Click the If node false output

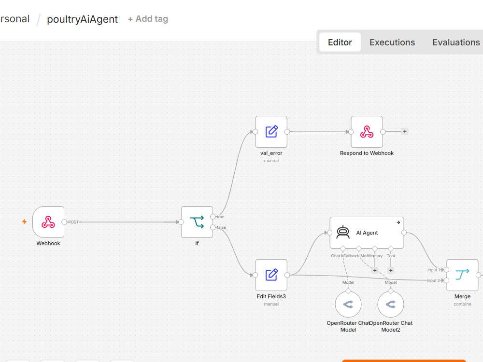point(213,227)
